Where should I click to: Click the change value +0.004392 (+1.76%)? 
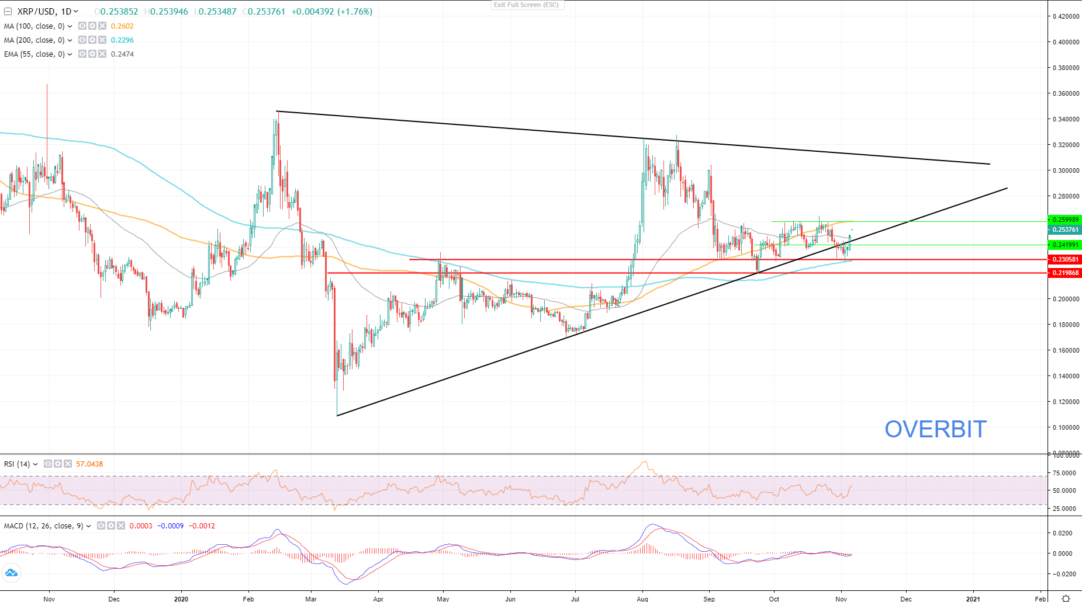coord(332,12)
